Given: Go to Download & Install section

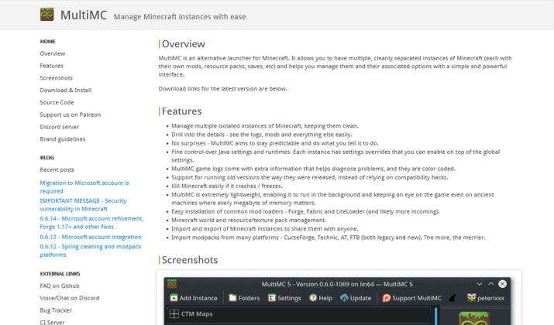Looking at the screenshot, I should 66,90.
